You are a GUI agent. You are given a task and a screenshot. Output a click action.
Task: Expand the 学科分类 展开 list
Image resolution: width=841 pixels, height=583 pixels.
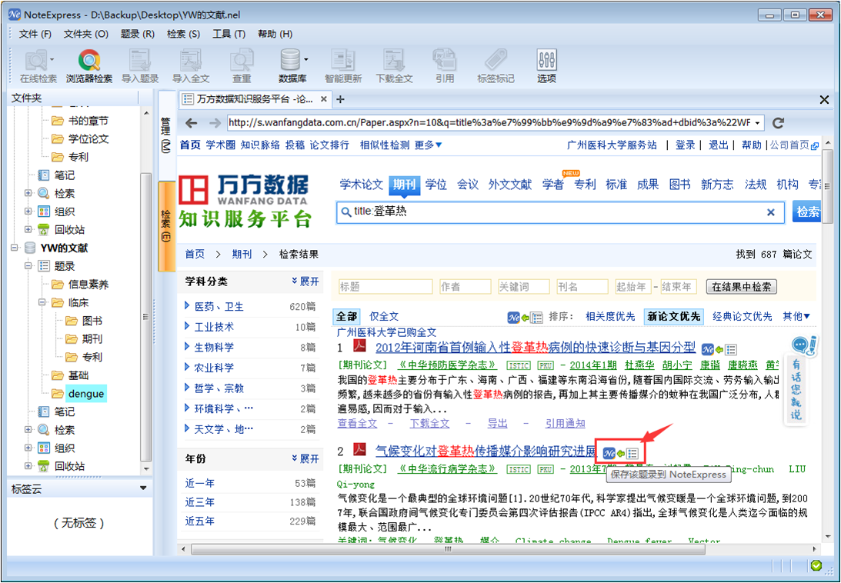coord(305,281)
